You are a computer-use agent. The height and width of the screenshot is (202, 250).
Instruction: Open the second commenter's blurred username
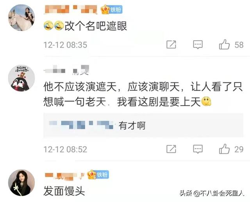coord(67,70)
